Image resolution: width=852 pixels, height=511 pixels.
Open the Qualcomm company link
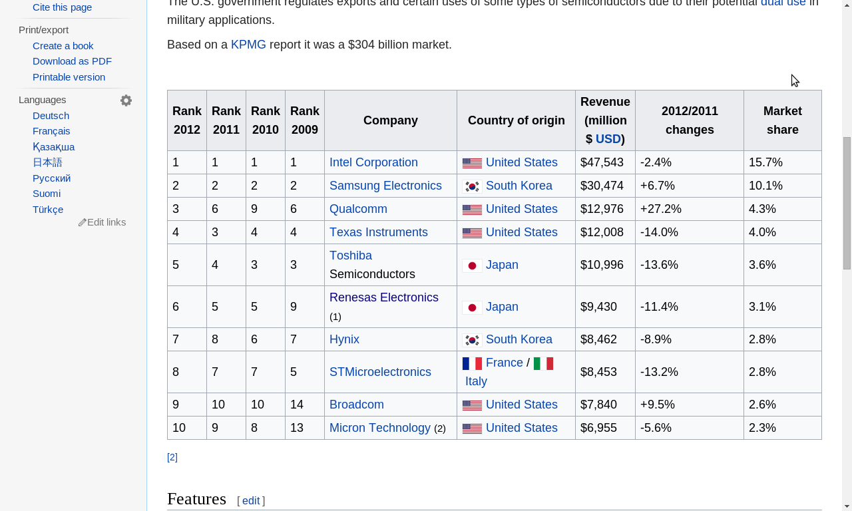tap(358, 209)
